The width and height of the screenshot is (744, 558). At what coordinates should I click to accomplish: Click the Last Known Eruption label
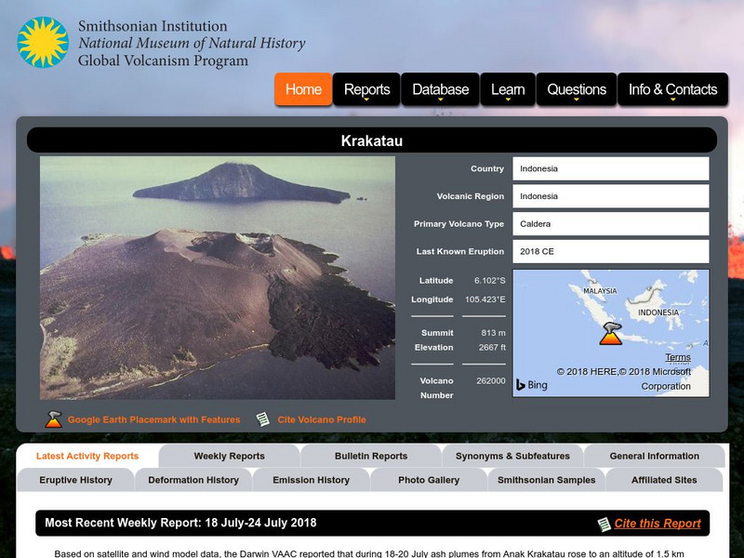(459, 251)
